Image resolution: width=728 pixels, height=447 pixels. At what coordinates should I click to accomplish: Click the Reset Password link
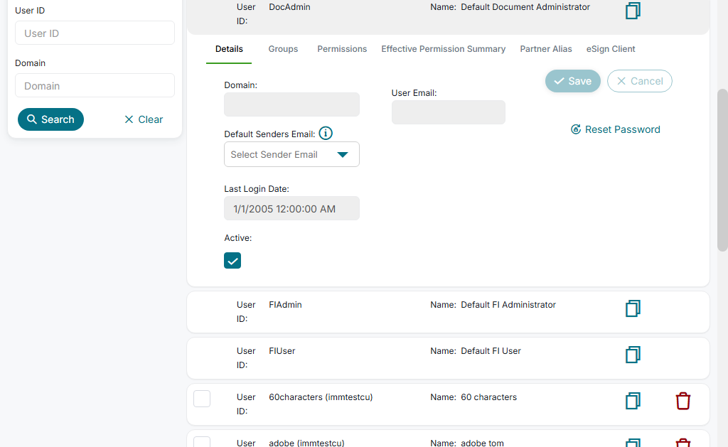pyautogui.click(x=616, y=129)
